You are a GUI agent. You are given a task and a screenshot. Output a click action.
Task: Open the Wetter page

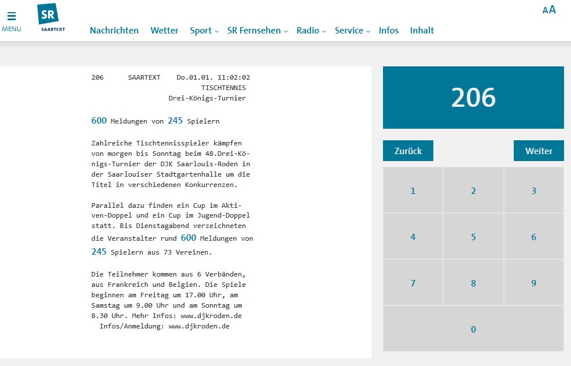[x=164, y=31]
